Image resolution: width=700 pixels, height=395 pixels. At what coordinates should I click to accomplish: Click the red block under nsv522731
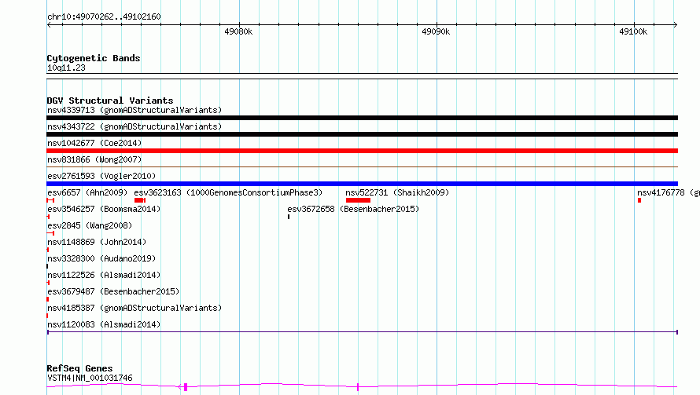(x=358, y=200)
